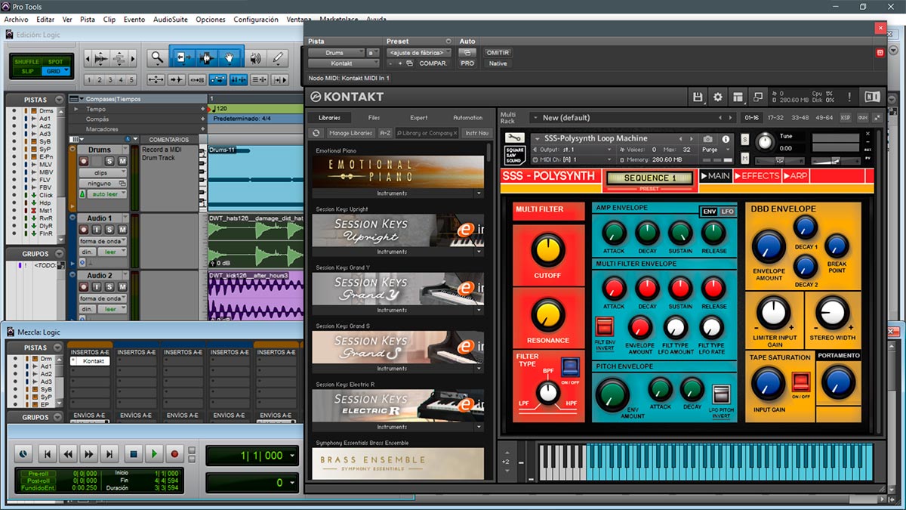The height and width of the screenshot is (510, 906).
Task: Click the yellow RESONANCE knob
Action: pos(547,314)
